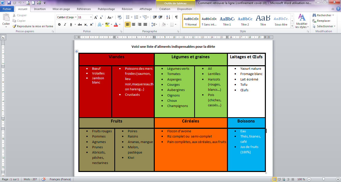The height and width of the screenshot is (182, 341).
Task: Open the Révision ribbon tab
Action: click(127, 9)
